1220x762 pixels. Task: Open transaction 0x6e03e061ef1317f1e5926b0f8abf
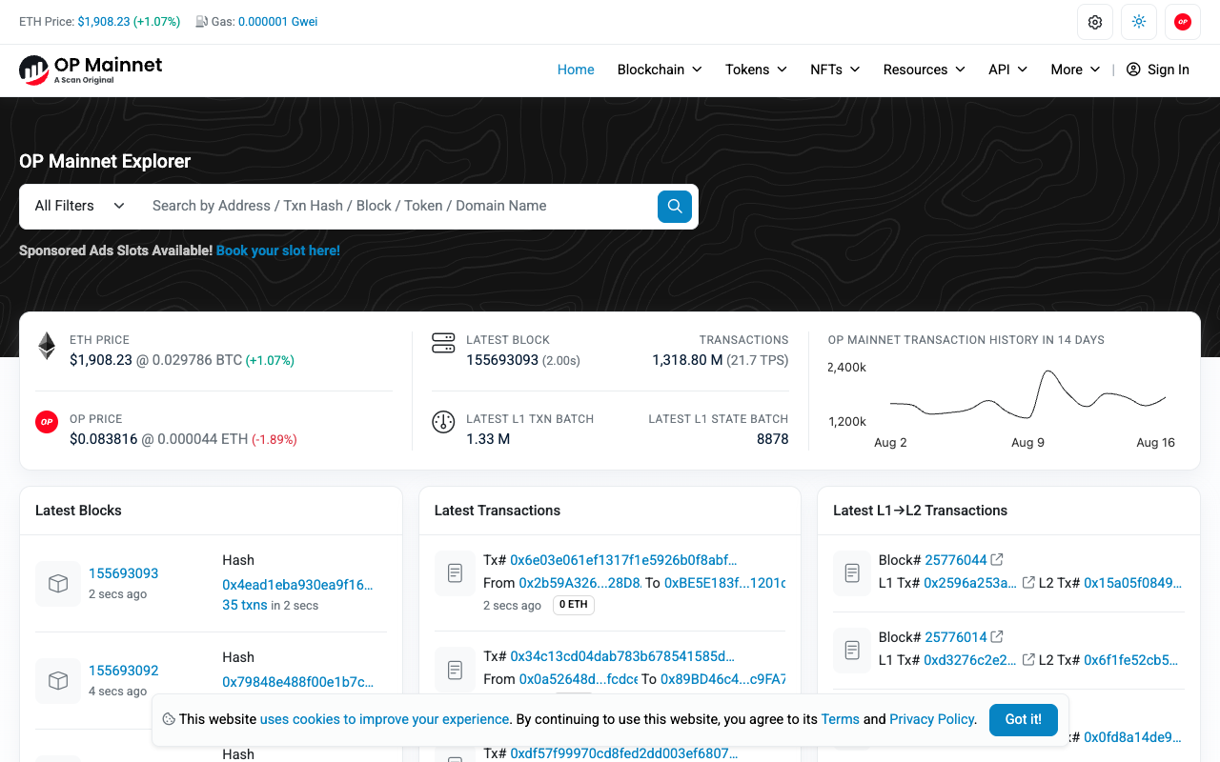623,560
